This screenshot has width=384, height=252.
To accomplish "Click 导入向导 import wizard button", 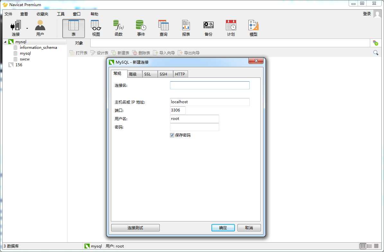I will click(164, 53).
